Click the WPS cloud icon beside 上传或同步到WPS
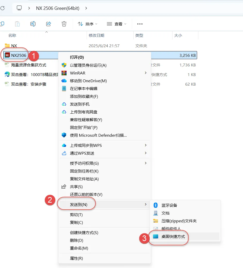Image resolution: width=243 pixels, height=268 pixels. 64,146
